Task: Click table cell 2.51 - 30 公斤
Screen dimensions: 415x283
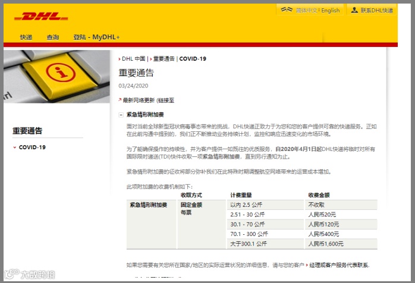Action: (265, 215)
